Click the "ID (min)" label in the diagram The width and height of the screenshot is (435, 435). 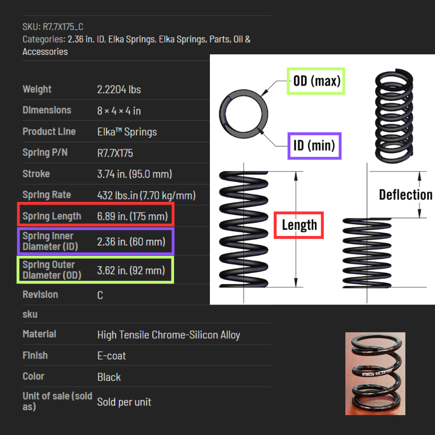click(x=315, y=146)
